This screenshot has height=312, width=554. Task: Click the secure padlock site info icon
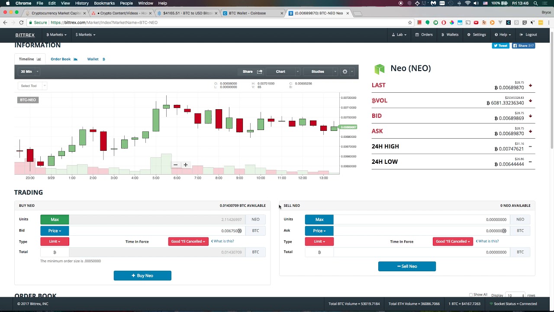[30, 23]
